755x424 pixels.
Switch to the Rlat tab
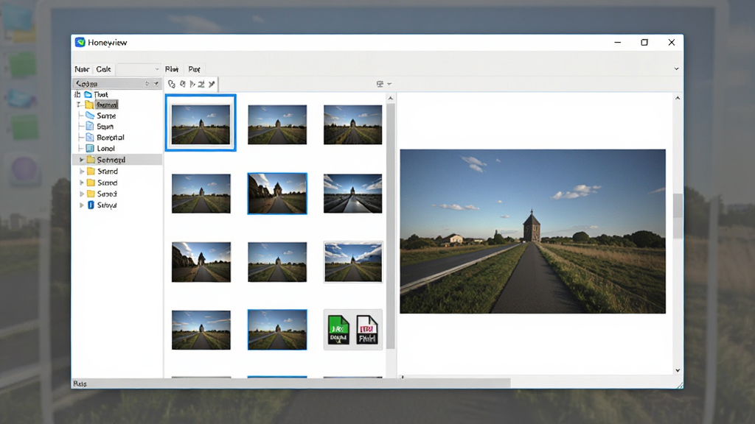click(172, 69)
